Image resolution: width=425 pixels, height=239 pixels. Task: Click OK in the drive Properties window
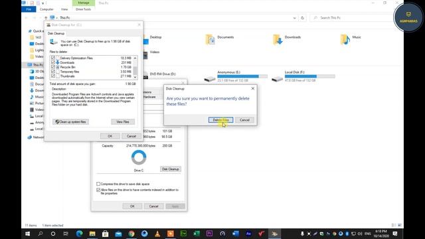(132, 206)
